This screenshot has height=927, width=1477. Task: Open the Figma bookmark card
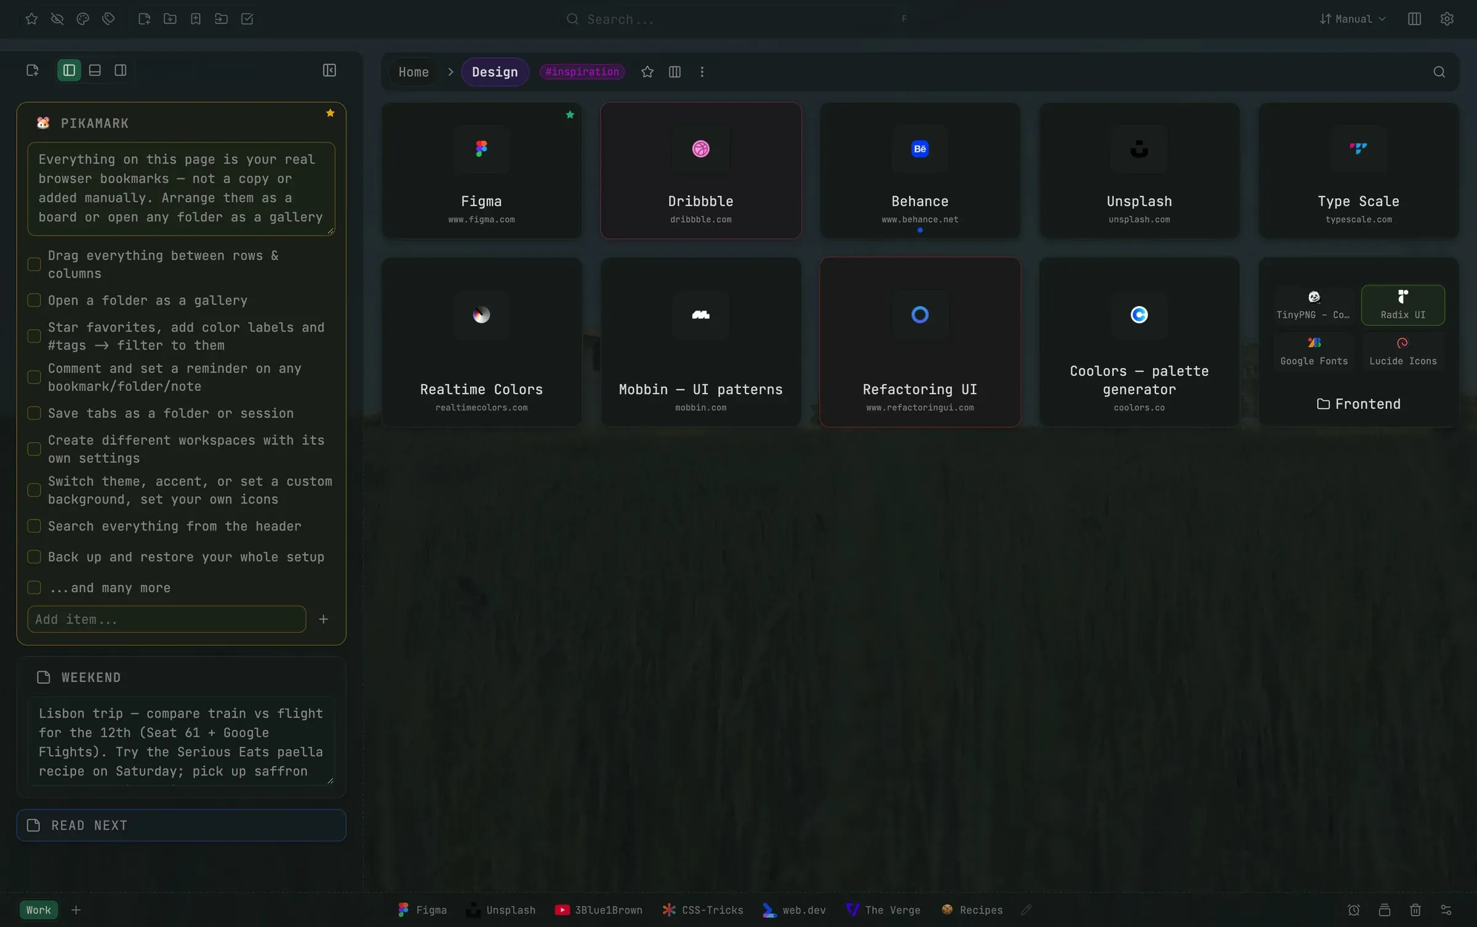(x=482, y=171)
